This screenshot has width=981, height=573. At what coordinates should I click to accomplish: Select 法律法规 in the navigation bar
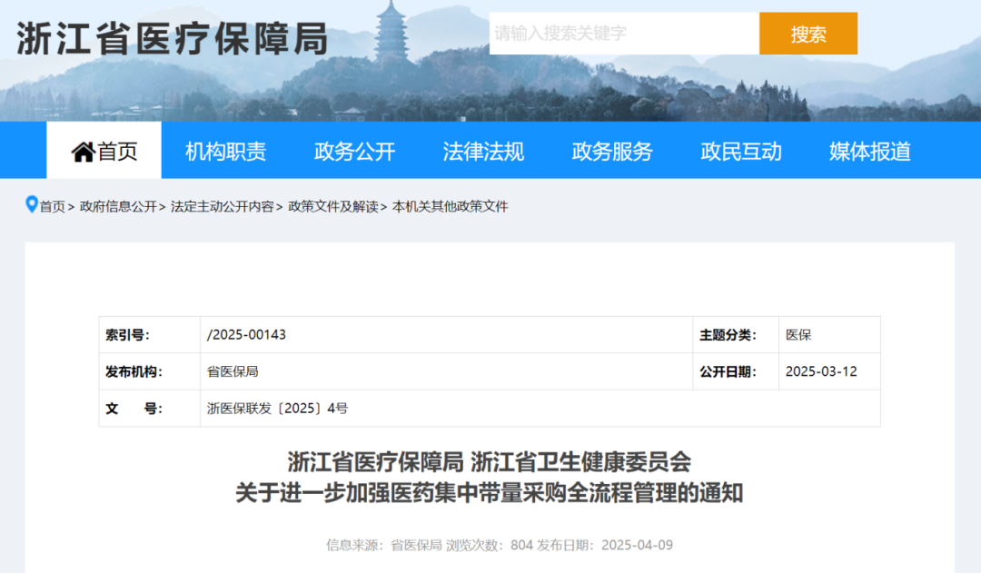483,152
